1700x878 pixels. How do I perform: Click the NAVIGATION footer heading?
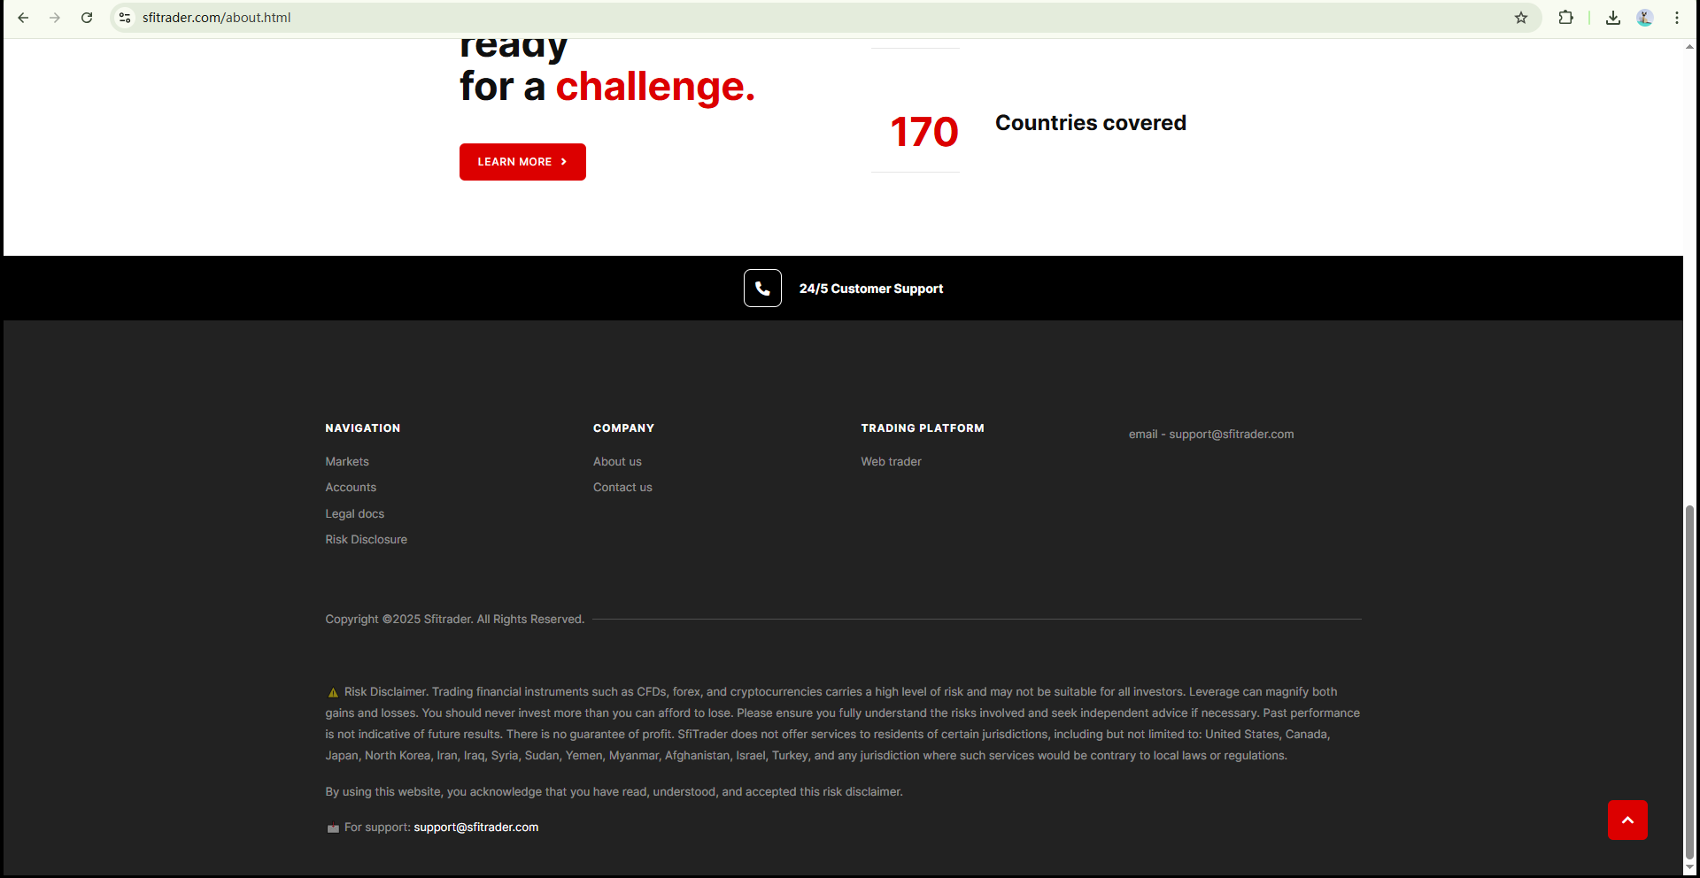pos(363,428)
